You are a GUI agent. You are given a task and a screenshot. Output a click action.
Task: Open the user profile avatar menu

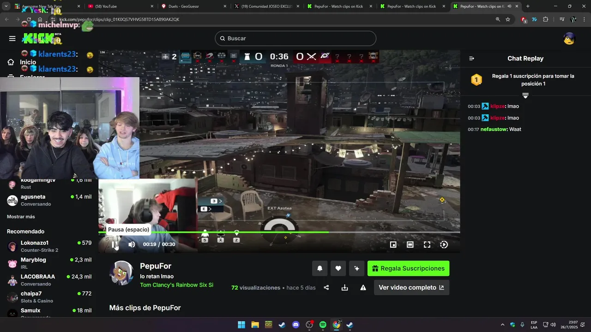569,38
